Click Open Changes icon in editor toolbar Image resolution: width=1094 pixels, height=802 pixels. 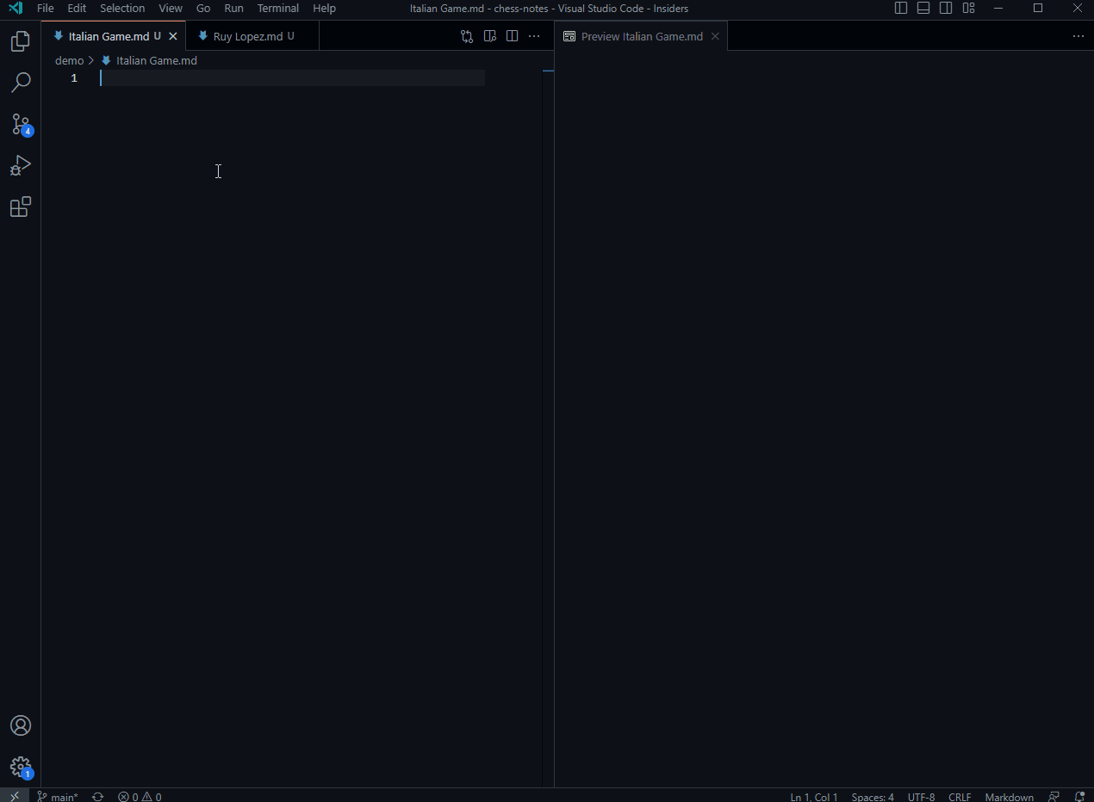click(x=467, y=36)
